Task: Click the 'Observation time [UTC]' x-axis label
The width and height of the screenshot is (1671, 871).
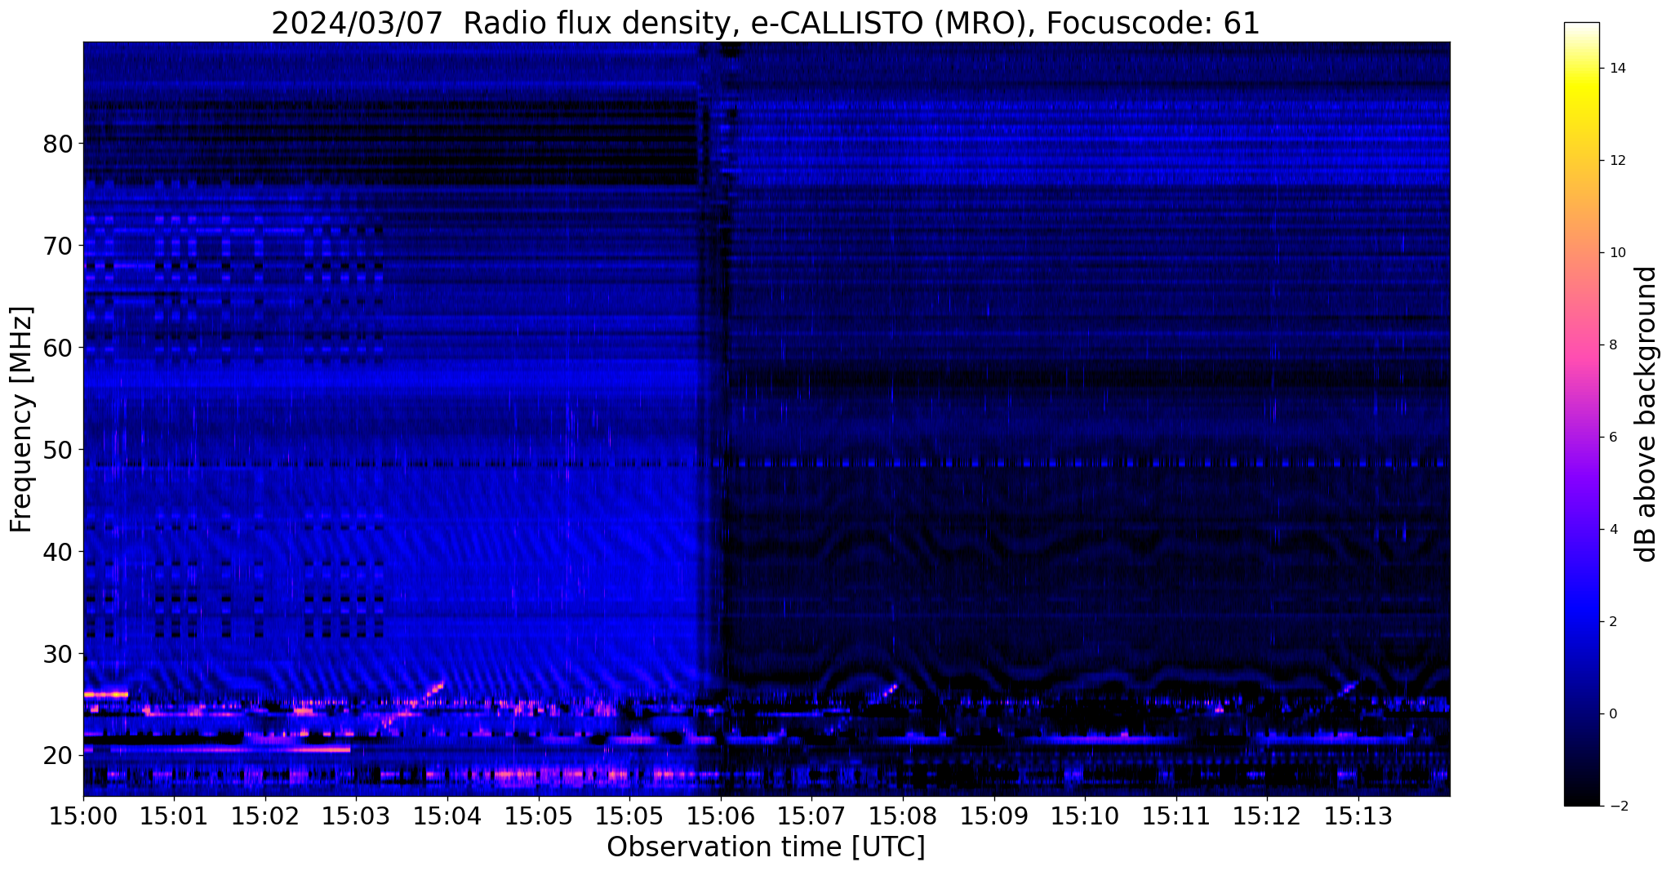Action: (x=766, y=847)
